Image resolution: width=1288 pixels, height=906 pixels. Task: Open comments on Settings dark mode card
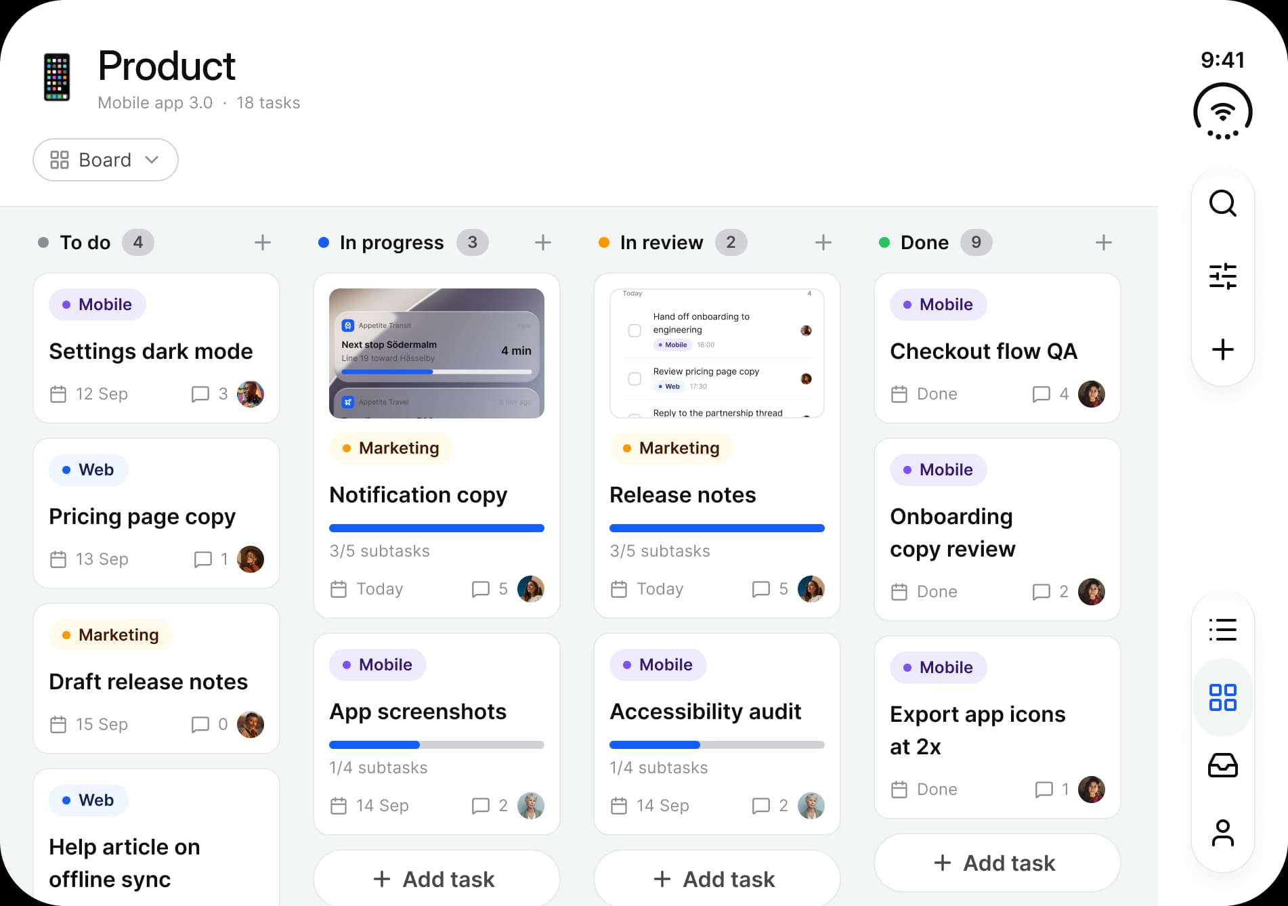(209, 394)
